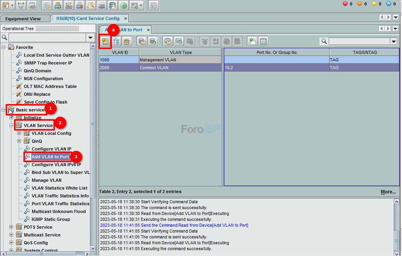Screen dimensions: 402x256
Task: Select Manage VLAN in the tree
Action: (46, 180)
